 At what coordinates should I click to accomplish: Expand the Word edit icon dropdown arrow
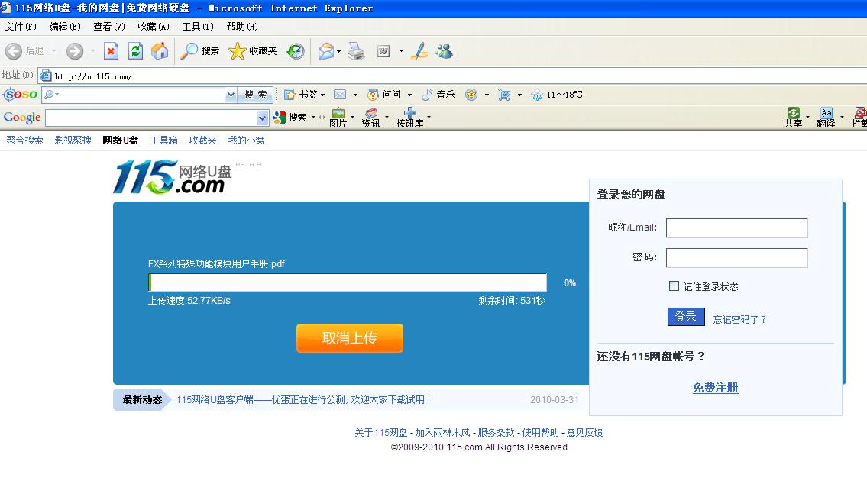pyautogui.click(x=402, y=51)
